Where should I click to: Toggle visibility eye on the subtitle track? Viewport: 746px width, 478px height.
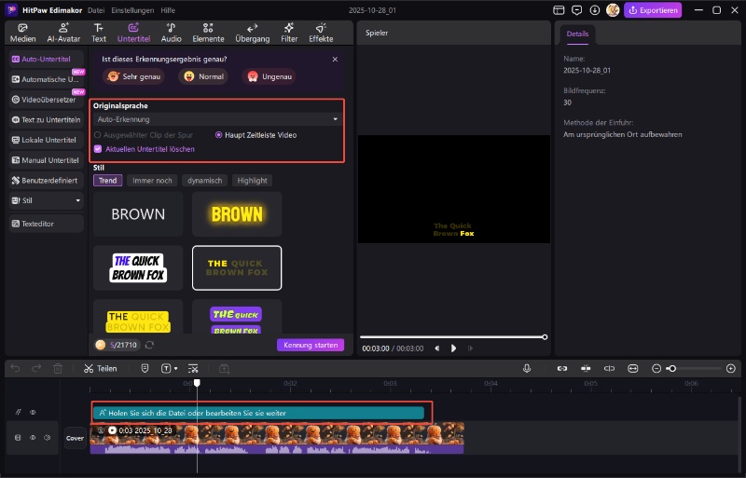coord(33,412)
